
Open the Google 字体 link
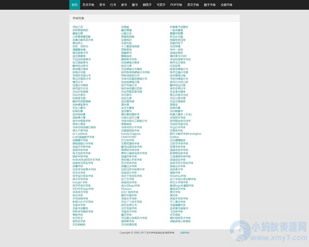point(80,182)
